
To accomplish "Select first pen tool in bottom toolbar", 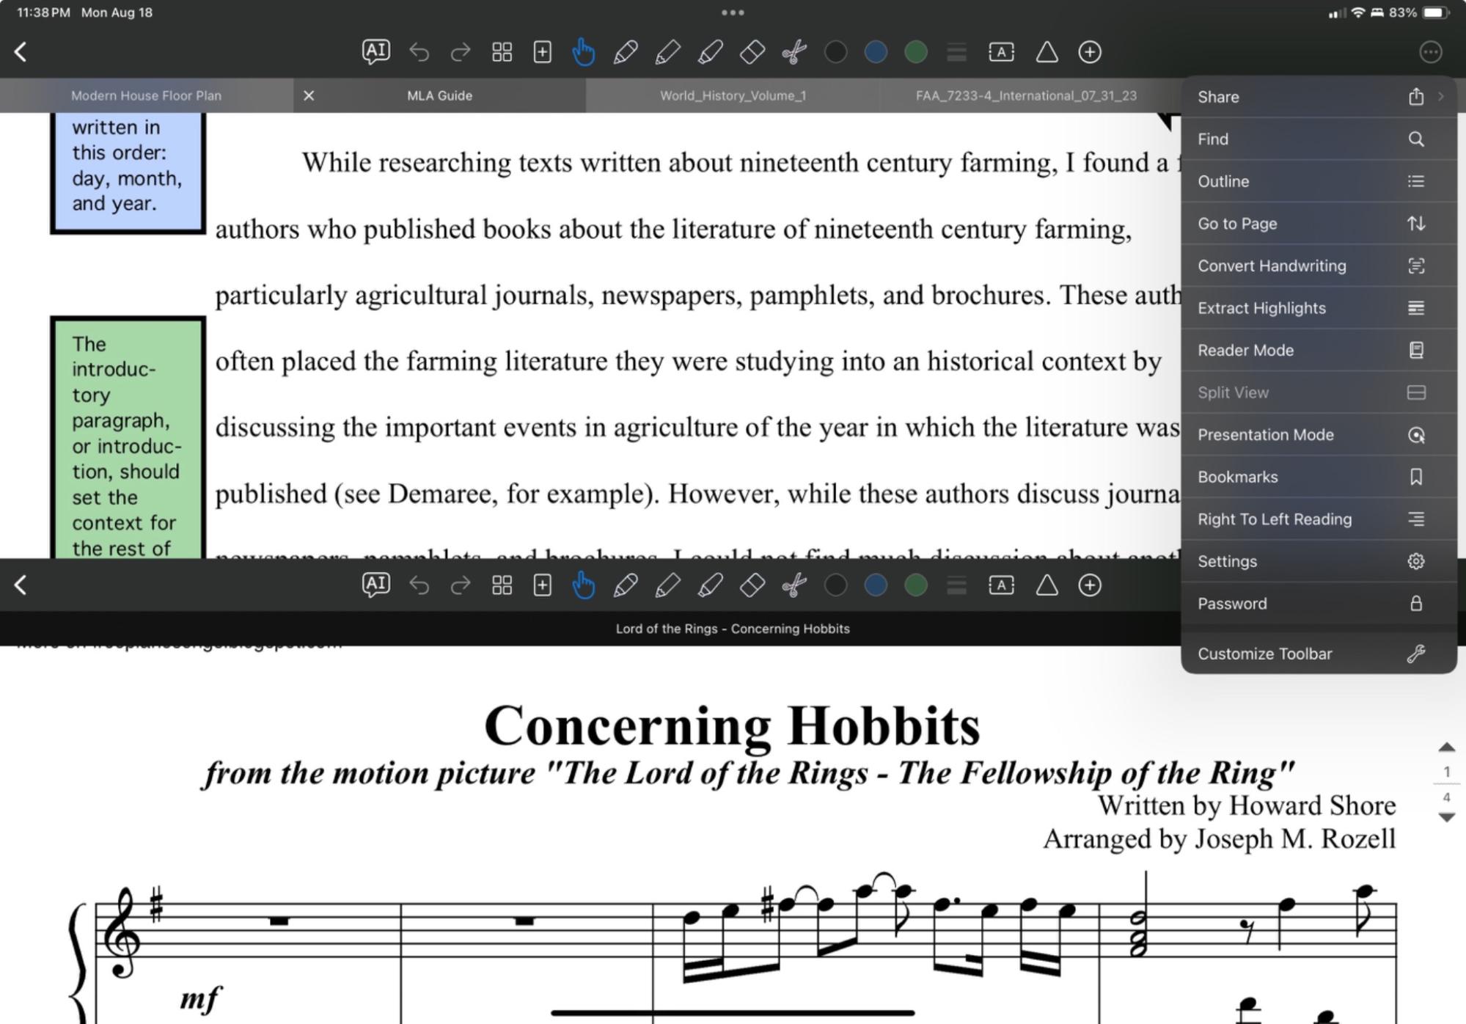I will pyautogui.click(x=625, y=585).
